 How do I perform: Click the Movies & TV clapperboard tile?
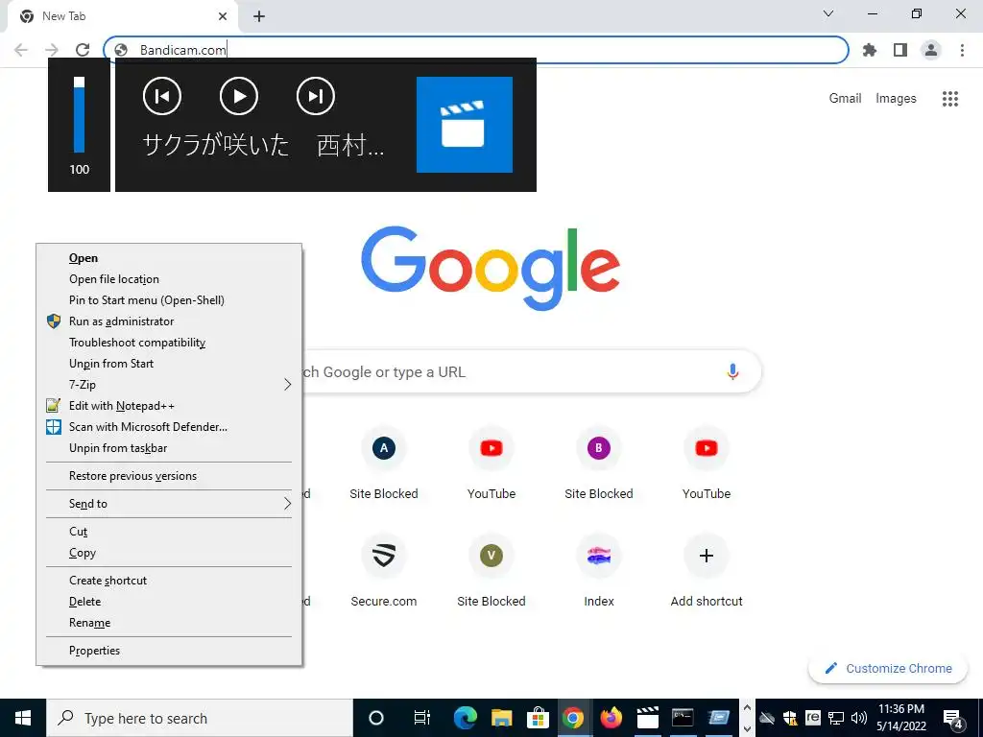click(465, 124)
